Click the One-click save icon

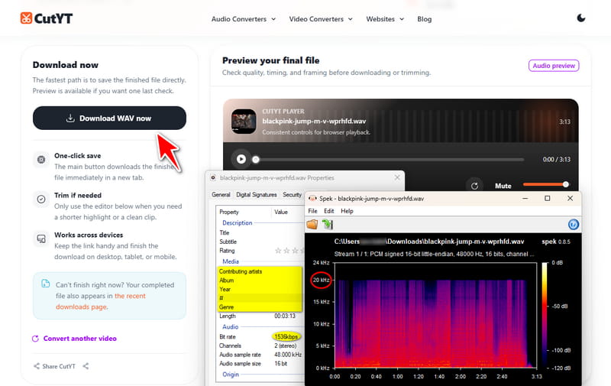click(41, 160)
